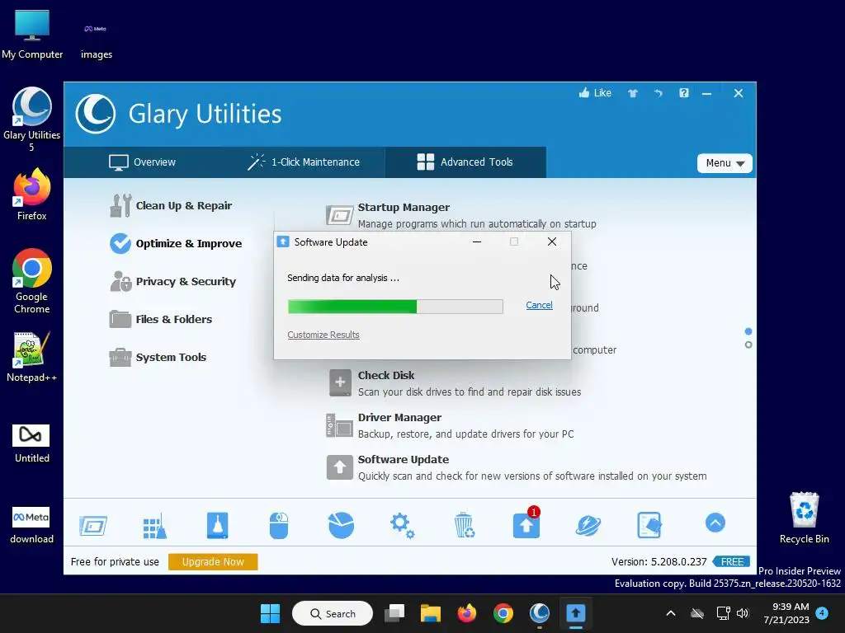Open Software Update tool icon in list
845x633 pixels.
340,467
